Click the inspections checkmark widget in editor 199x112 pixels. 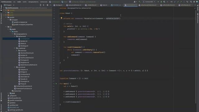click(x=195, y=8)
